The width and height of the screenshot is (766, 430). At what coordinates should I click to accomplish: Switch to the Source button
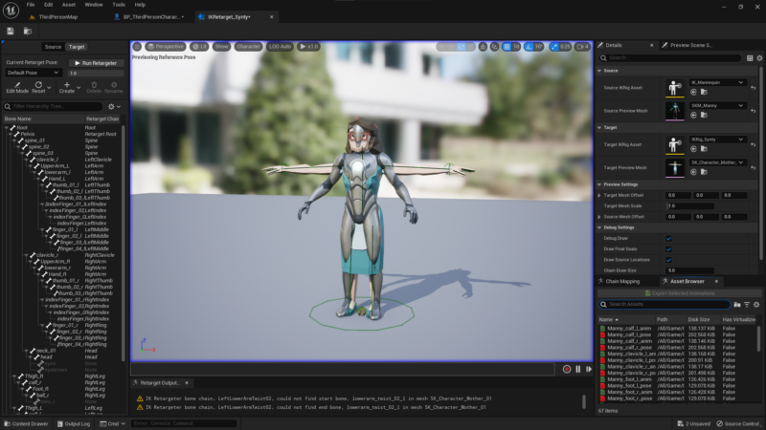[53, 47]
